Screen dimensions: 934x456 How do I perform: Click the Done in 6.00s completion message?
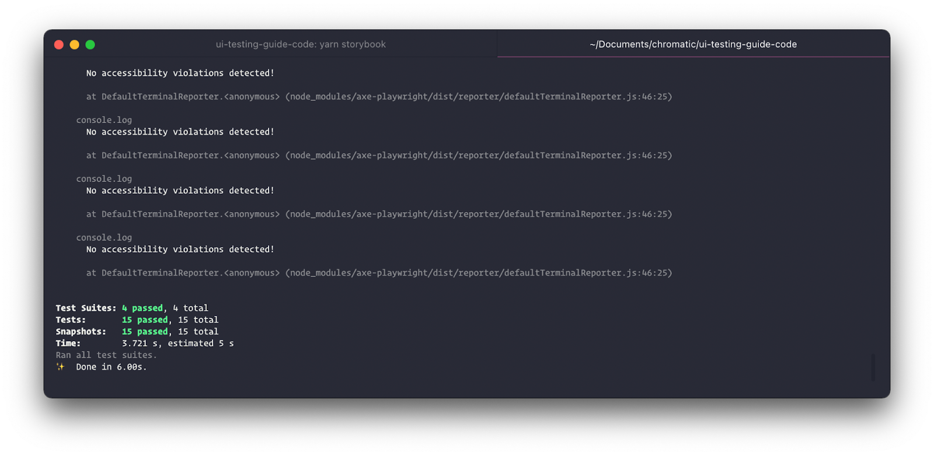pyautogui.click(x=111, y=366)
